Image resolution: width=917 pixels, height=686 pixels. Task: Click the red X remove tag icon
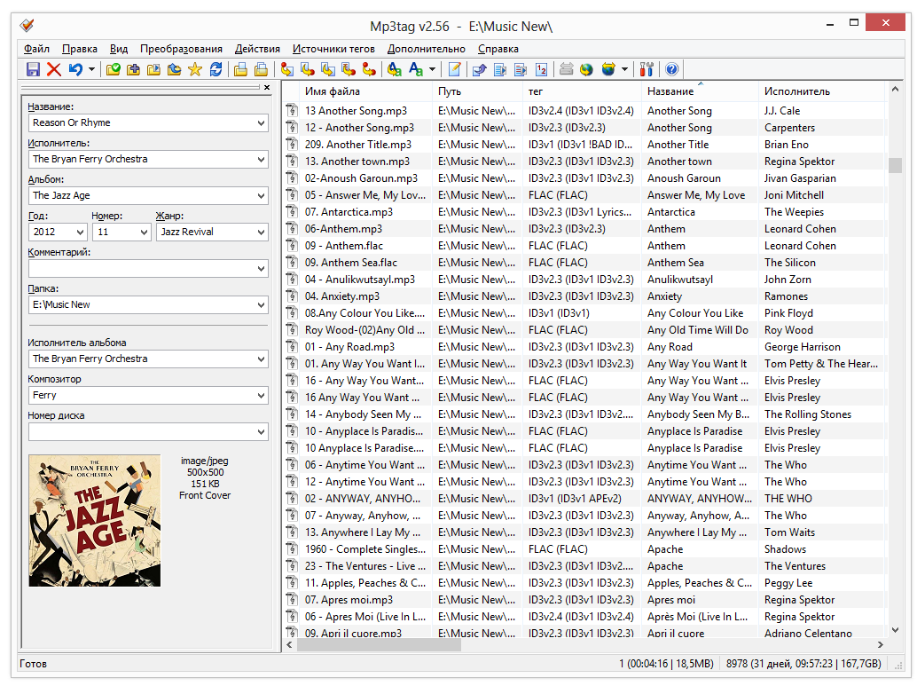pos(54,69)
